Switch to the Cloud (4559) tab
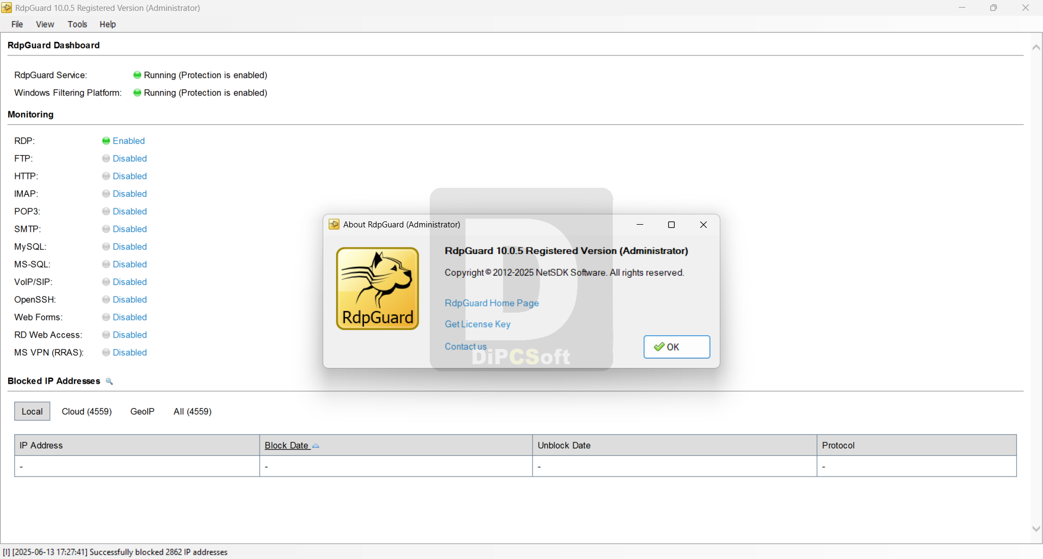Image resolution: width=1043 pixels, height=559 pixels. [87, 411]
